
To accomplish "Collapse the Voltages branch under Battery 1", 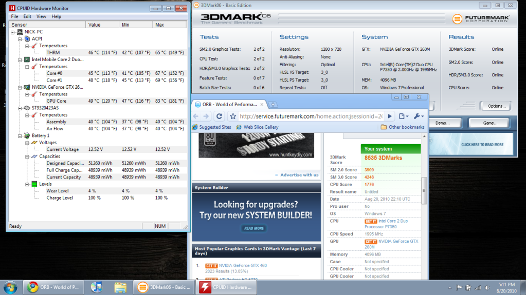I will click(27, 143).
